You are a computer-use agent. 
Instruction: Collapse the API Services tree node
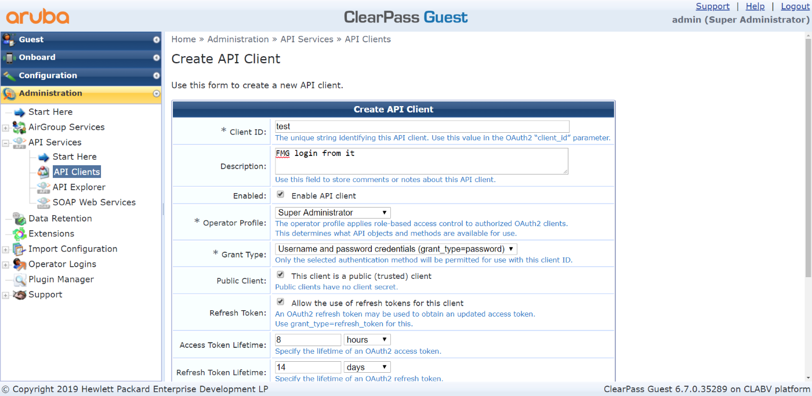[6, 143]
